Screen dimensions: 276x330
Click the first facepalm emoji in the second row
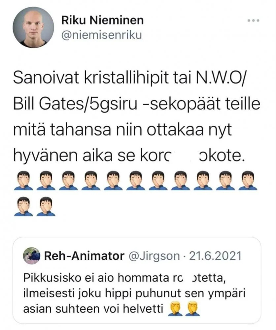pos(23,207)
